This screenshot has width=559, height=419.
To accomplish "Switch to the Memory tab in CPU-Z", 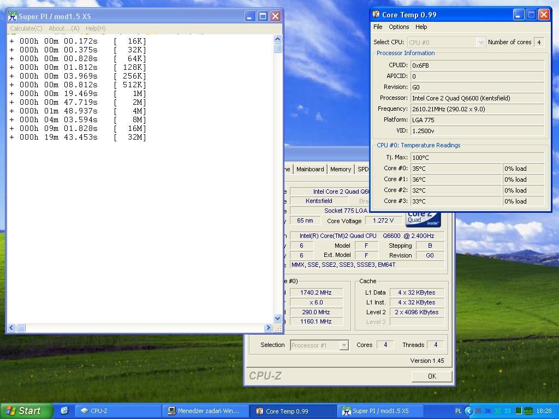I will (340, 169).
